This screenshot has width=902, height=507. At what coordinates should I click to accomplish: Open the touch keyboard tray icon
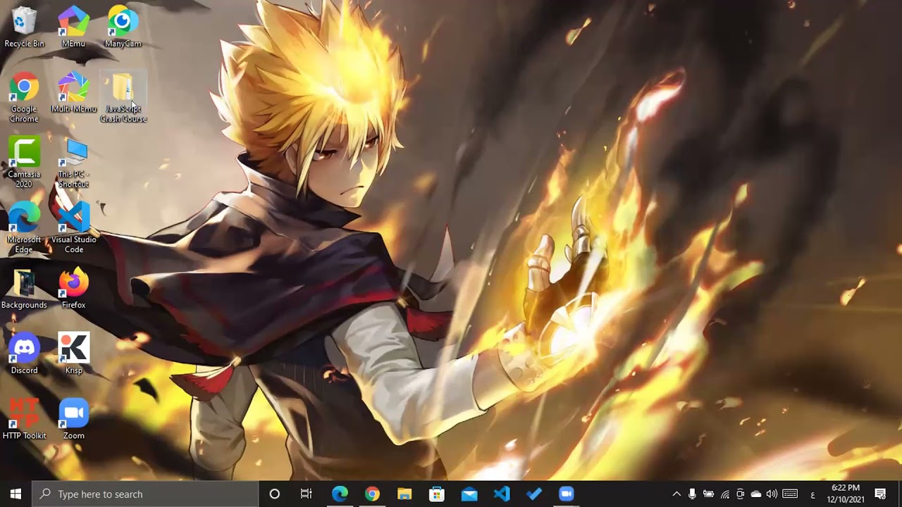click(790, 494)
